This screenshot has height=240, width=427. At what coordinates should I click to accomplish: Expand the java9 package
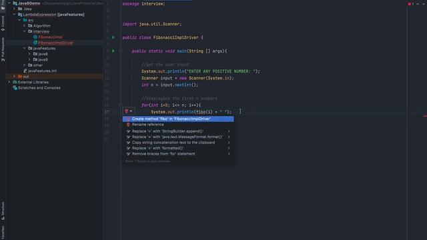tap(29, 59)
